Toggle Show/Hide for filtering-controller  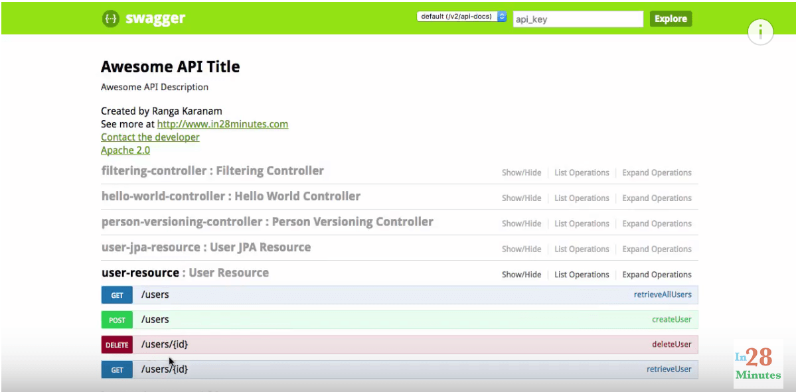pos(521,173)
